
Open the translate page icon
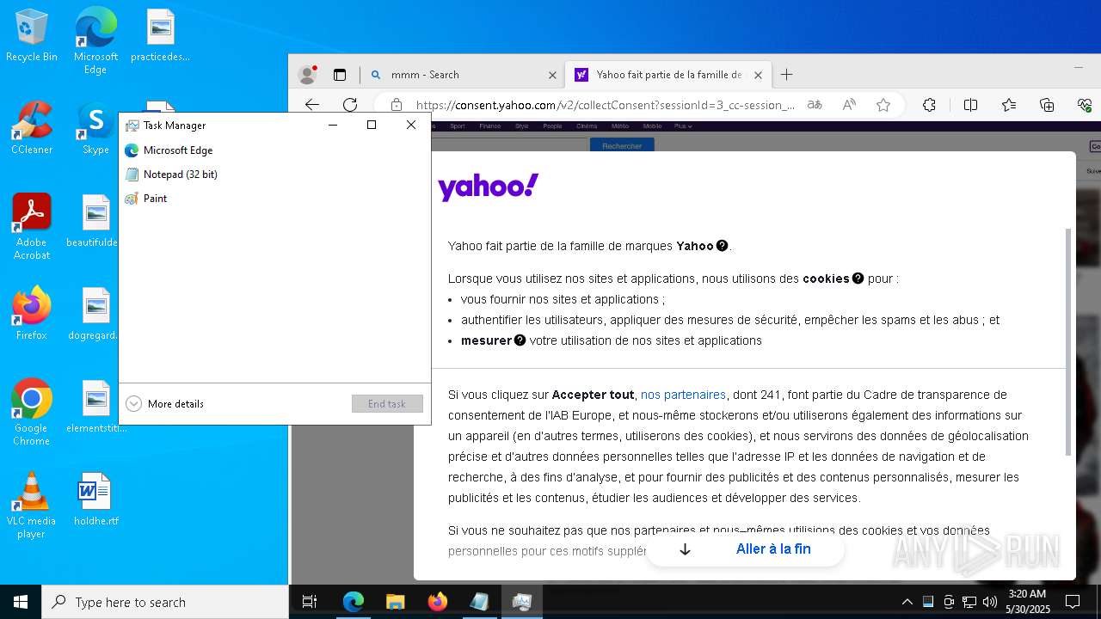(815, 105)
